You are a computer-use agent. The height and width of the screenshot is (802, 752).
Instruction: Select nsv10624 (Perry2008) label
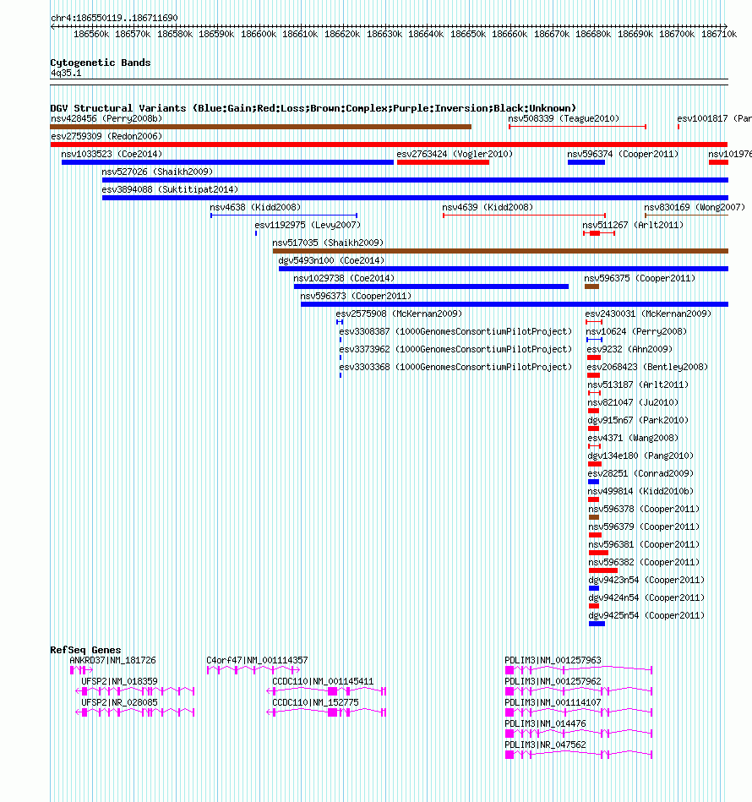point(636,331)
